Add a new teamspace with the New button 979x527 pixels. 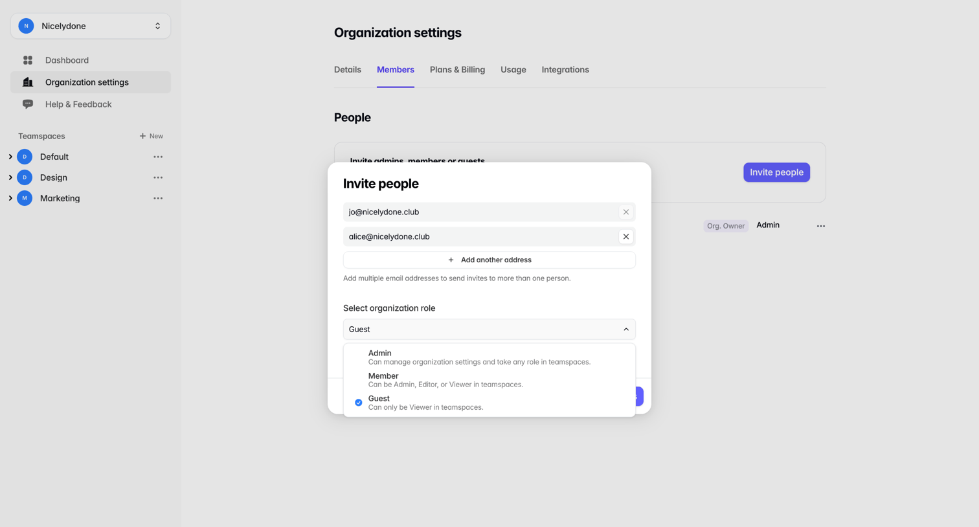click(x=151, y=136)
